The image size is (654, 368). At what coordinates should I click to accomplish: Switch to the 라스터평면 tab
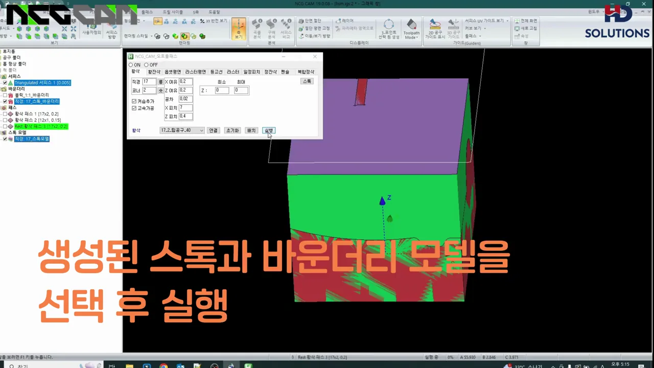[x=195, y=72]
